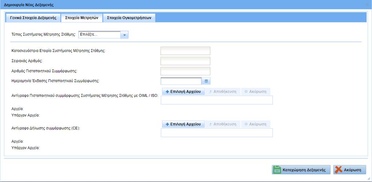Select the Στοιχεία Μετρητών tab

[82, 18]
